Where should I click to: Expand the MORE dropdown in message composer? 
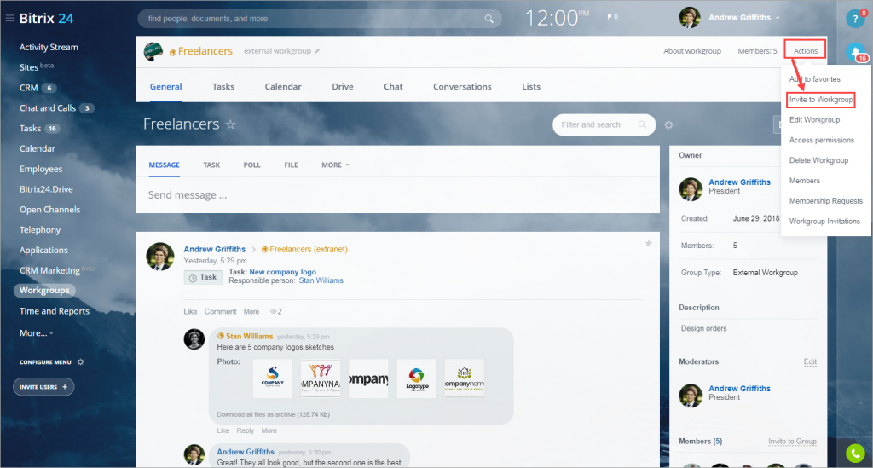tap(335, 165)
